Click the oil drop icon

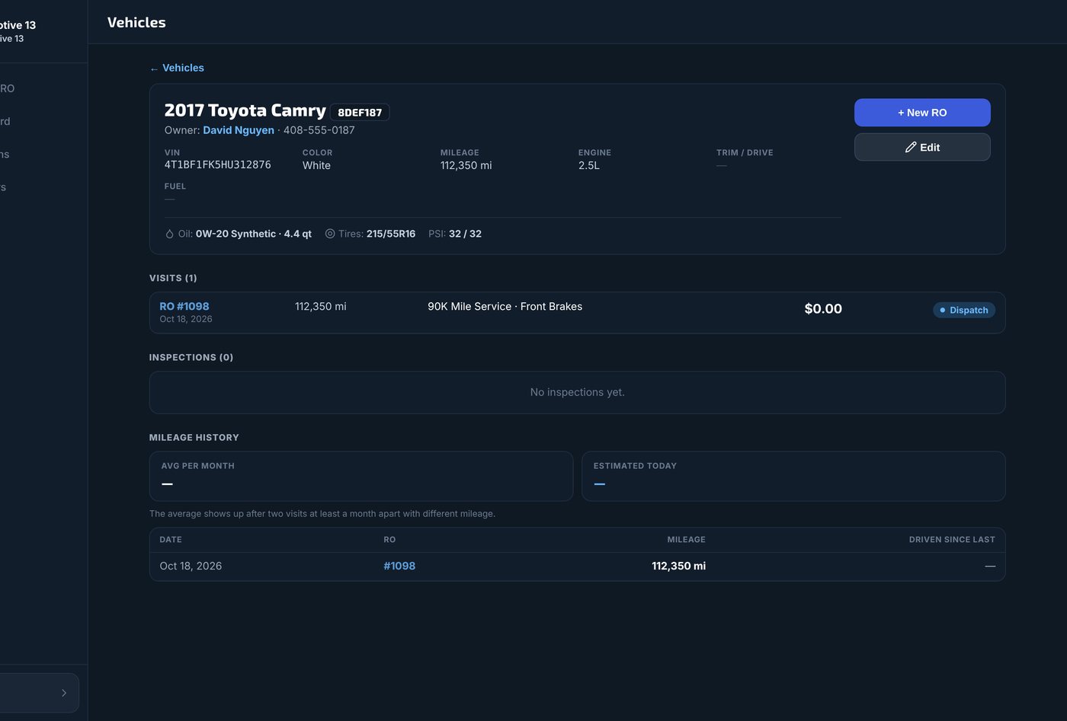(169, 234)
